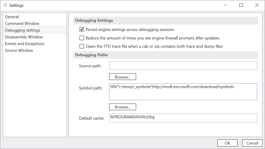
Task: Select Debugging settings in the sidebar
Action: click(x=23, y=30)
